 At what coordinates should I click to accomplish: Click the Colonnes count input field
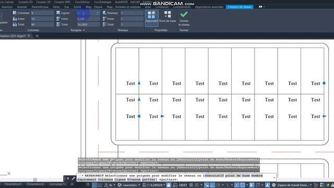point(42,13)
